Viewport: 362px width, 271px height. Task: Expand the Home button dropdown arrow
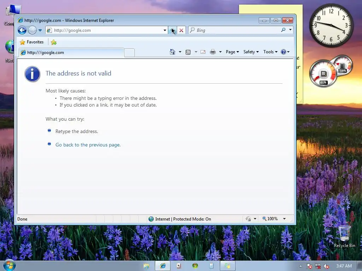click(x=180, y=52)
